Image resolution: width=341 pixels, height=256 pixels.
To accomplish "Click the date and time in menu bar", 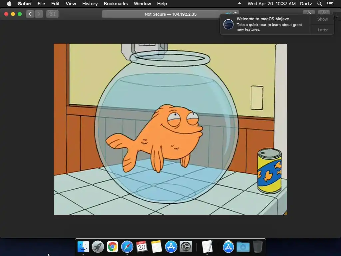I will [x=272, y=4].
